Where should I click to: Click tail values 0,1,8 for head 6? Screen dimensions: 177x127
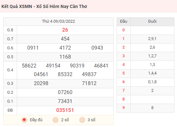pos(152,82)
